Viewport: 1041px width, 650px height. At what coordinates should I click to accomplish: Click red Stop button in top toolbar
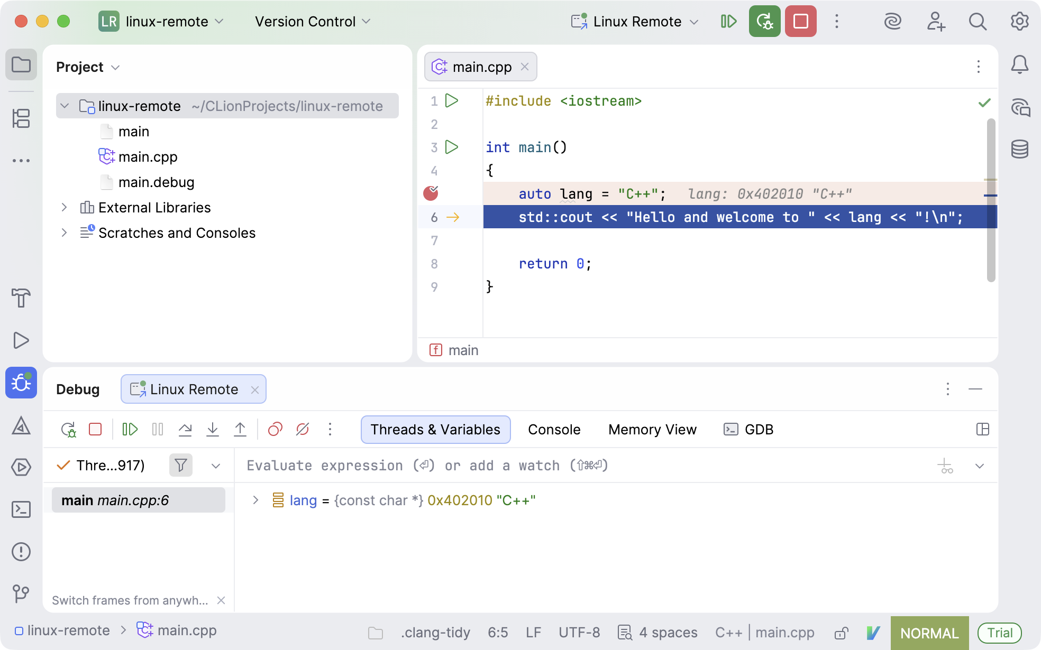800,22
